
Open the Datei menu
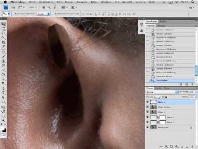pos(32,2)
